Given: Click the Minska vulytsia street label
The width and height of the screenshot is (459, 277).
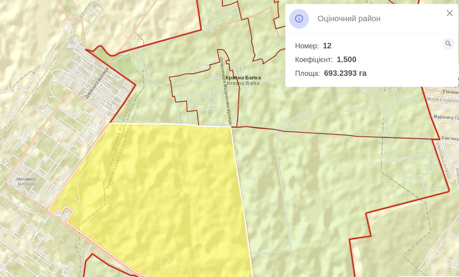Looking at the screenshot, I should (442, 99).
